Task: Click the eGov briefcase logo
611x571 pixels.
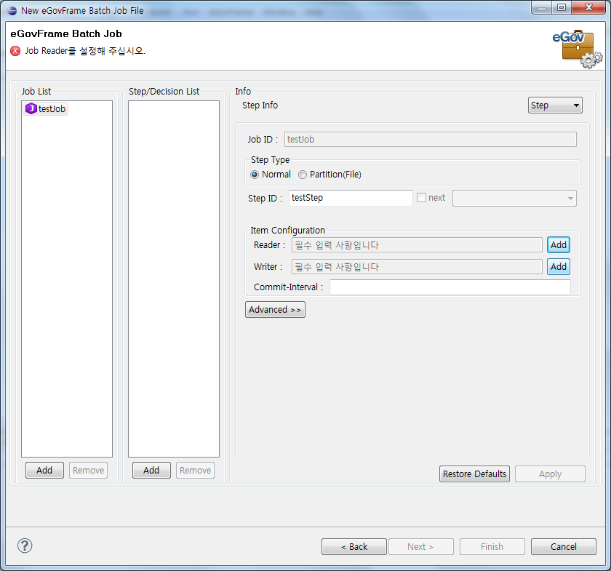Action: (578, 49)
